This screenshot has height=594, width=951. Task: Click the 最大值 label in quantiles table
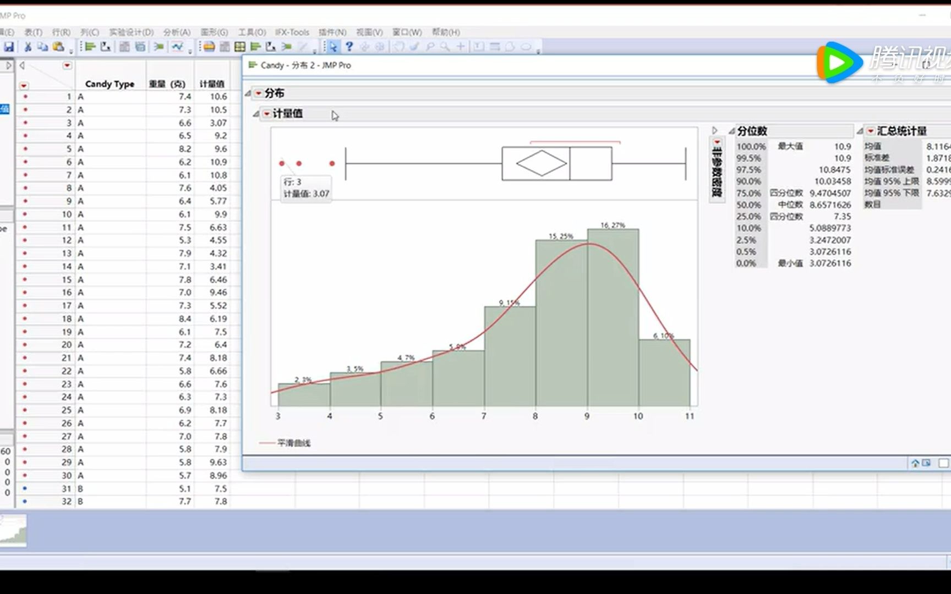(x=790, y=146)
